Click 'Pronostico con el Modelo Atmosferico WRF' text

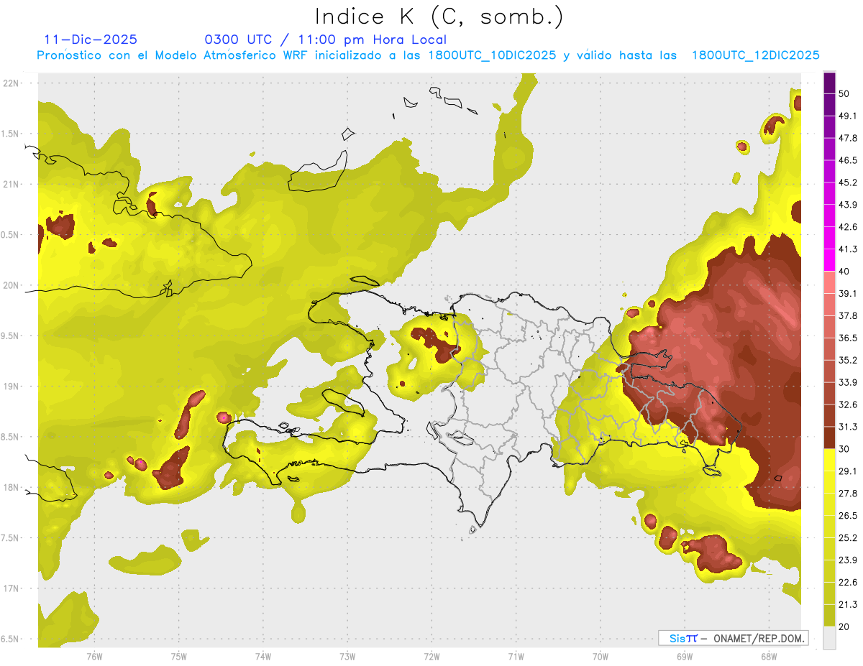pos(172,55)
